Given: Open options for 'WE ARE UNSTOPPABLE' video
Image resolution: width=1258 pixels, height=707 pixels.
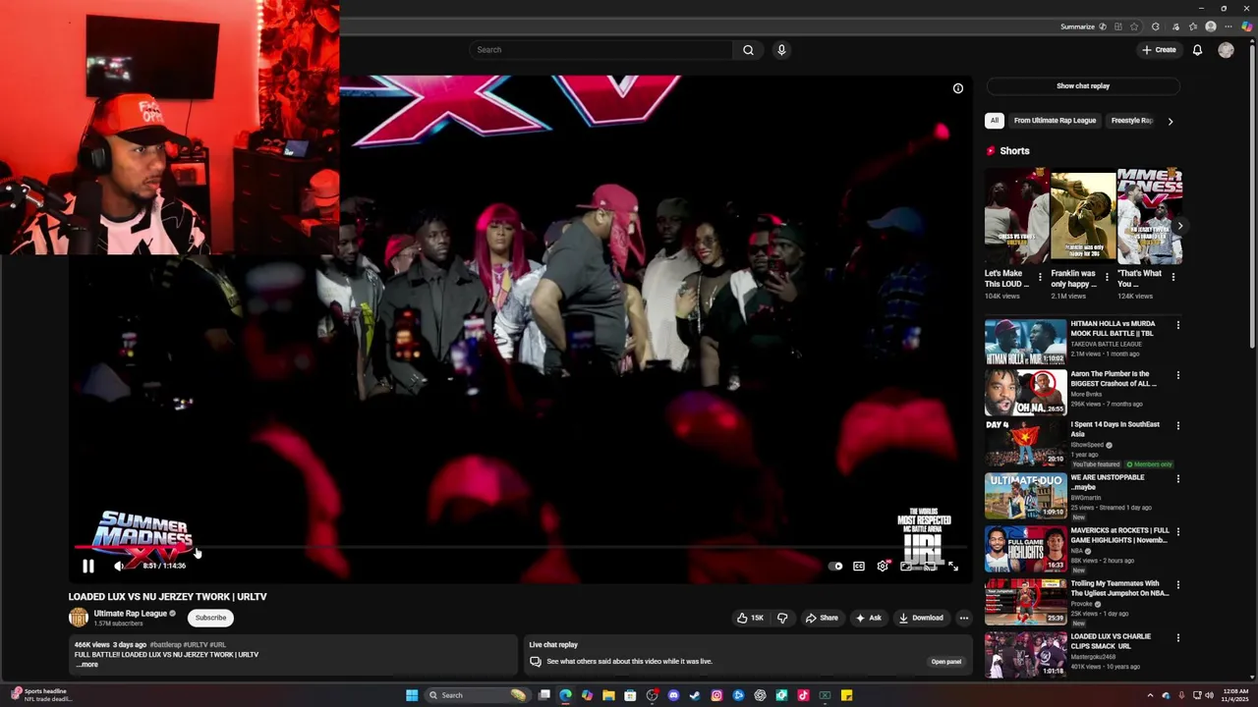Looking at the screenshot, I should click(x=1178, y=478).
